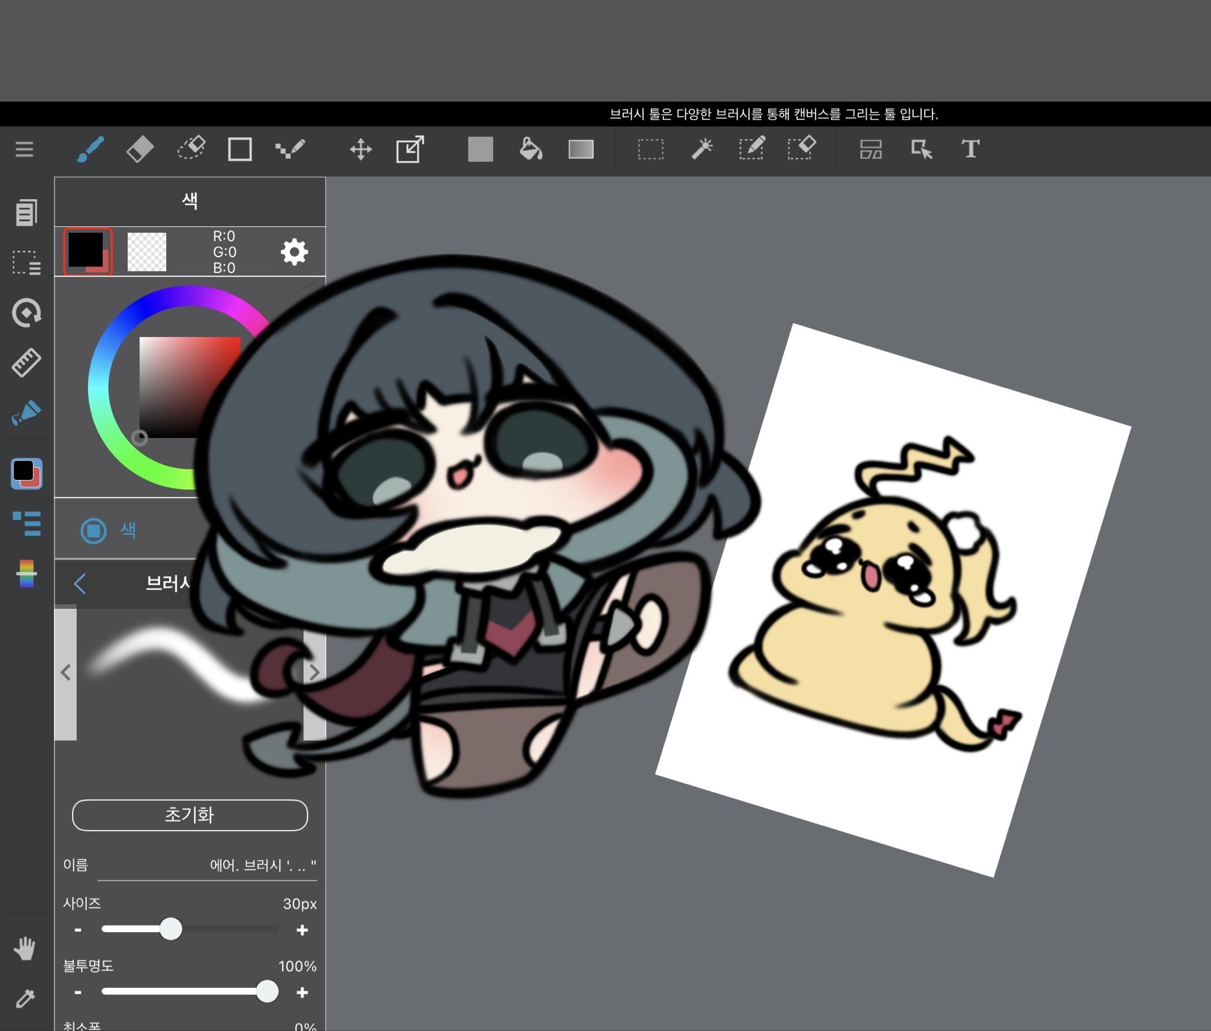Select the Text tool
The image size is (1211, 1031).
pyautogui.click(x=970, y=149)
